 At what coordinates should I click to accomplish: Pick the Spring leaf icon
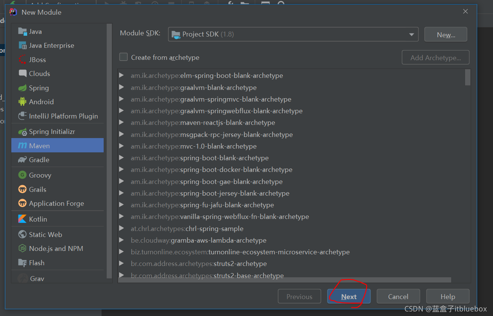click(x=23, y=88)
